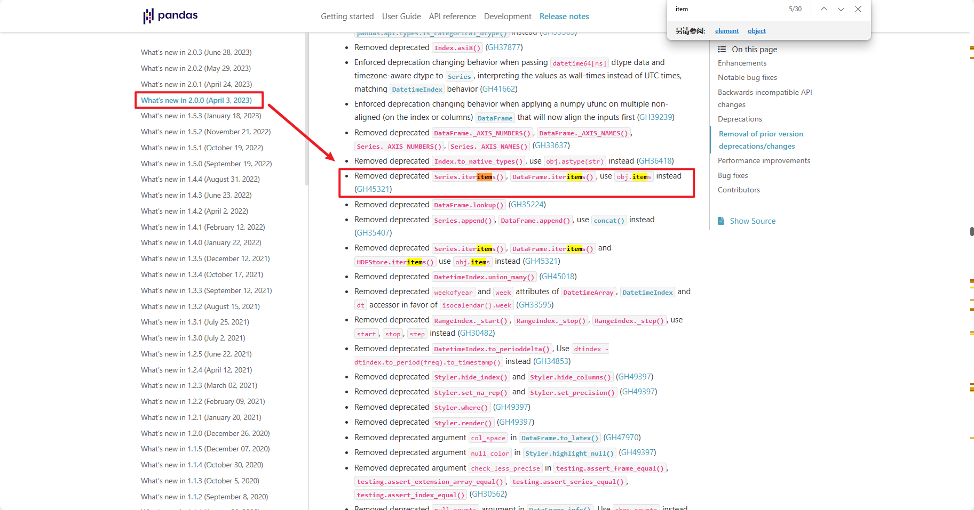The width and height of the screenshot is (974, 510).
Task: Go to the Contributors section
Action: [x=739, y=190]
